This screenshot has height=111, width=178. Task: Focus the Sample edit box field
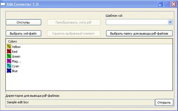click(80, 102)
